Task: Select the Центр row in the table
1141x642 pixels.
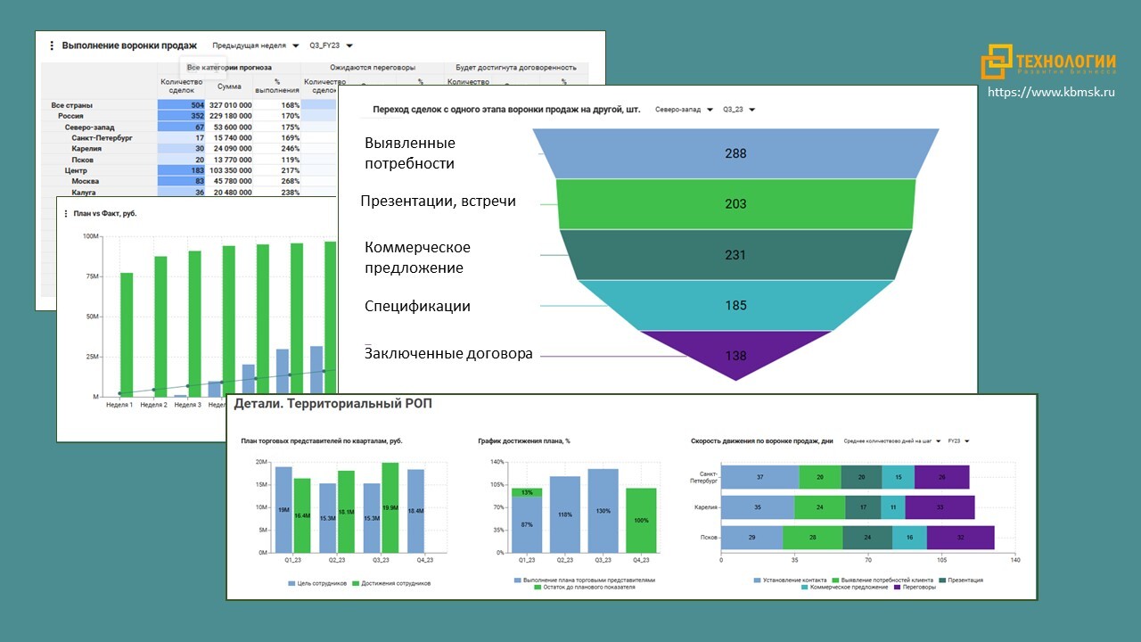Action: pyautogui.click(x=77, y=170)
